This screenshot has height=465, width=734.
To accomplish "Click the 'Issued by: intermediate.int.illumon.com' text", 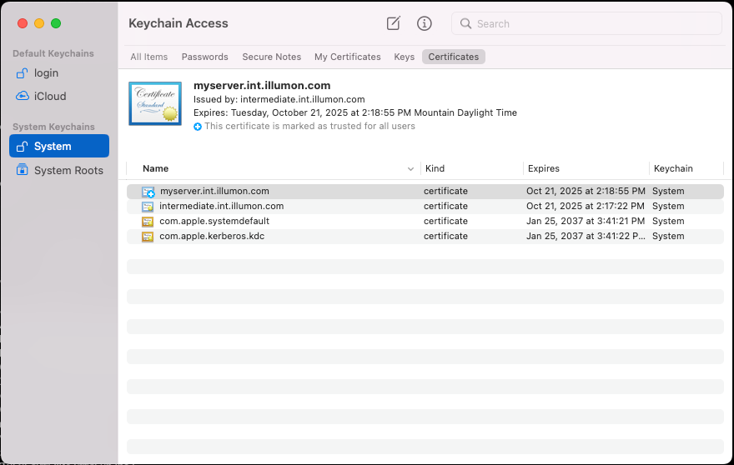I will point(279,99).
